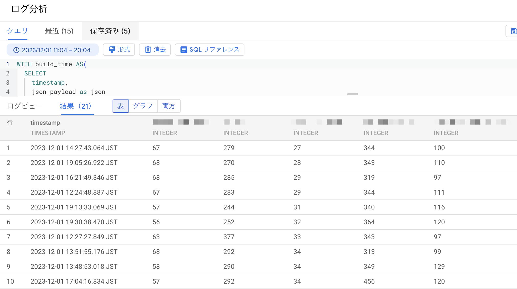Enable 表 view for results
This screenshot has height=289, width=517.
tap(120, 106)
